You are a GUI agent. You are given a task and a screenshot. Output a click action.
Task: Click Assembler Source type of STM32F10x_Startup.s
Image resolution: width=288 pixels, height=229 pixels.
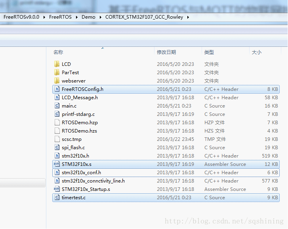pos(225,189)
